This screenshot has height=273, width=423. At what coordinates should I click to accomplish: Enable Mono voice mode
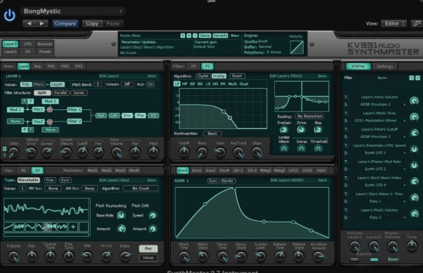(39, 84)
